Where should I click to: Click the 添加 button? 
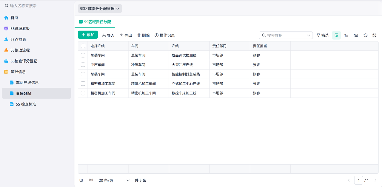pos(88,35)
